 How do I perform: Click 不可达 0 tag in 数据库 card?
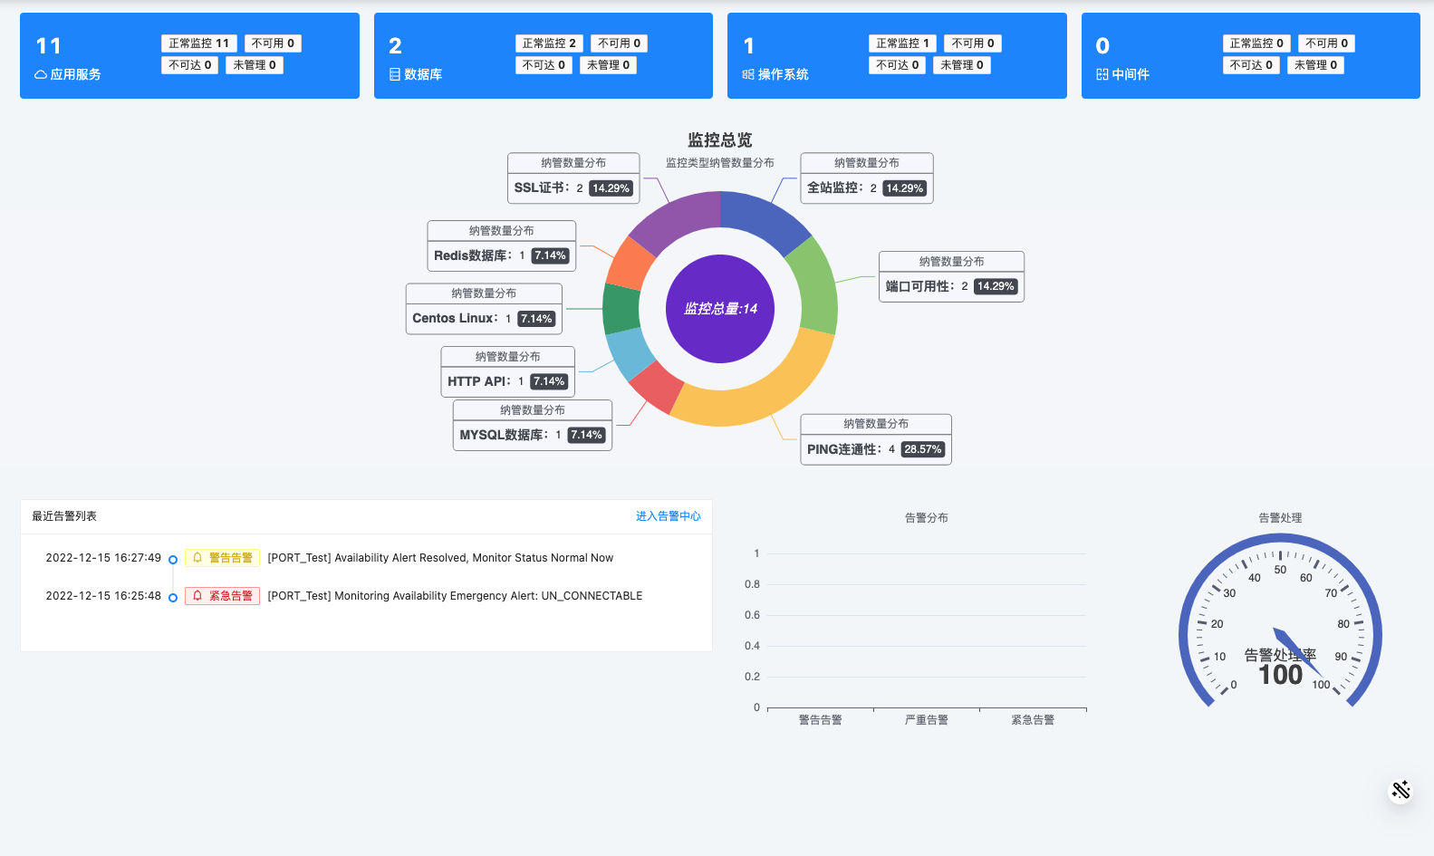coord(544,65)
